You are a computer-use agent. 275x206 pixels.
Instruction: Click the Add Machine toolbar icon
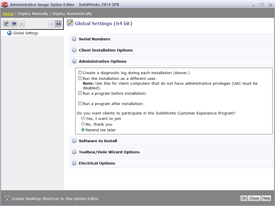[14, 24]
